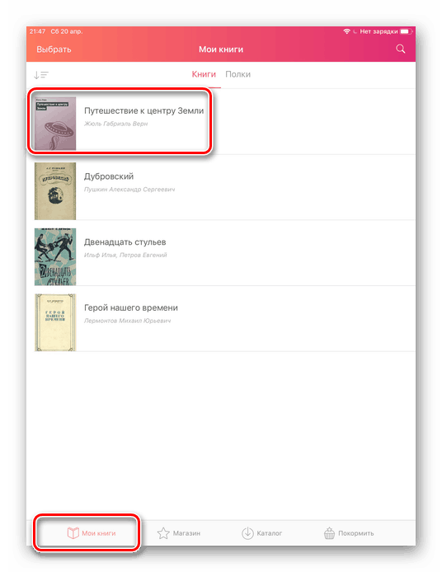Select the Дубровский title text

pyautogui.click(x=109, y=176)
